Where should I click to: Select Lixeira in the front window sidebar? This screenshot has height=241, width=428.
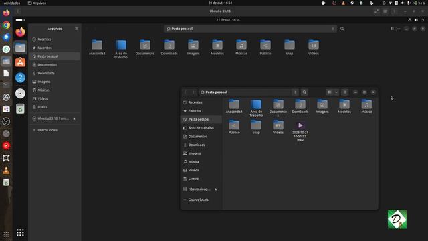pyautogui.click(x=201, y=179)
